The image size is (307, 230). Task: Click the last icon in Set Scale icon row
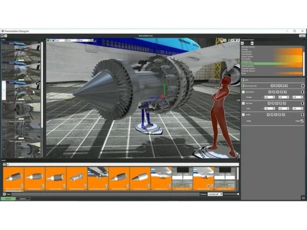coord(285,103)
